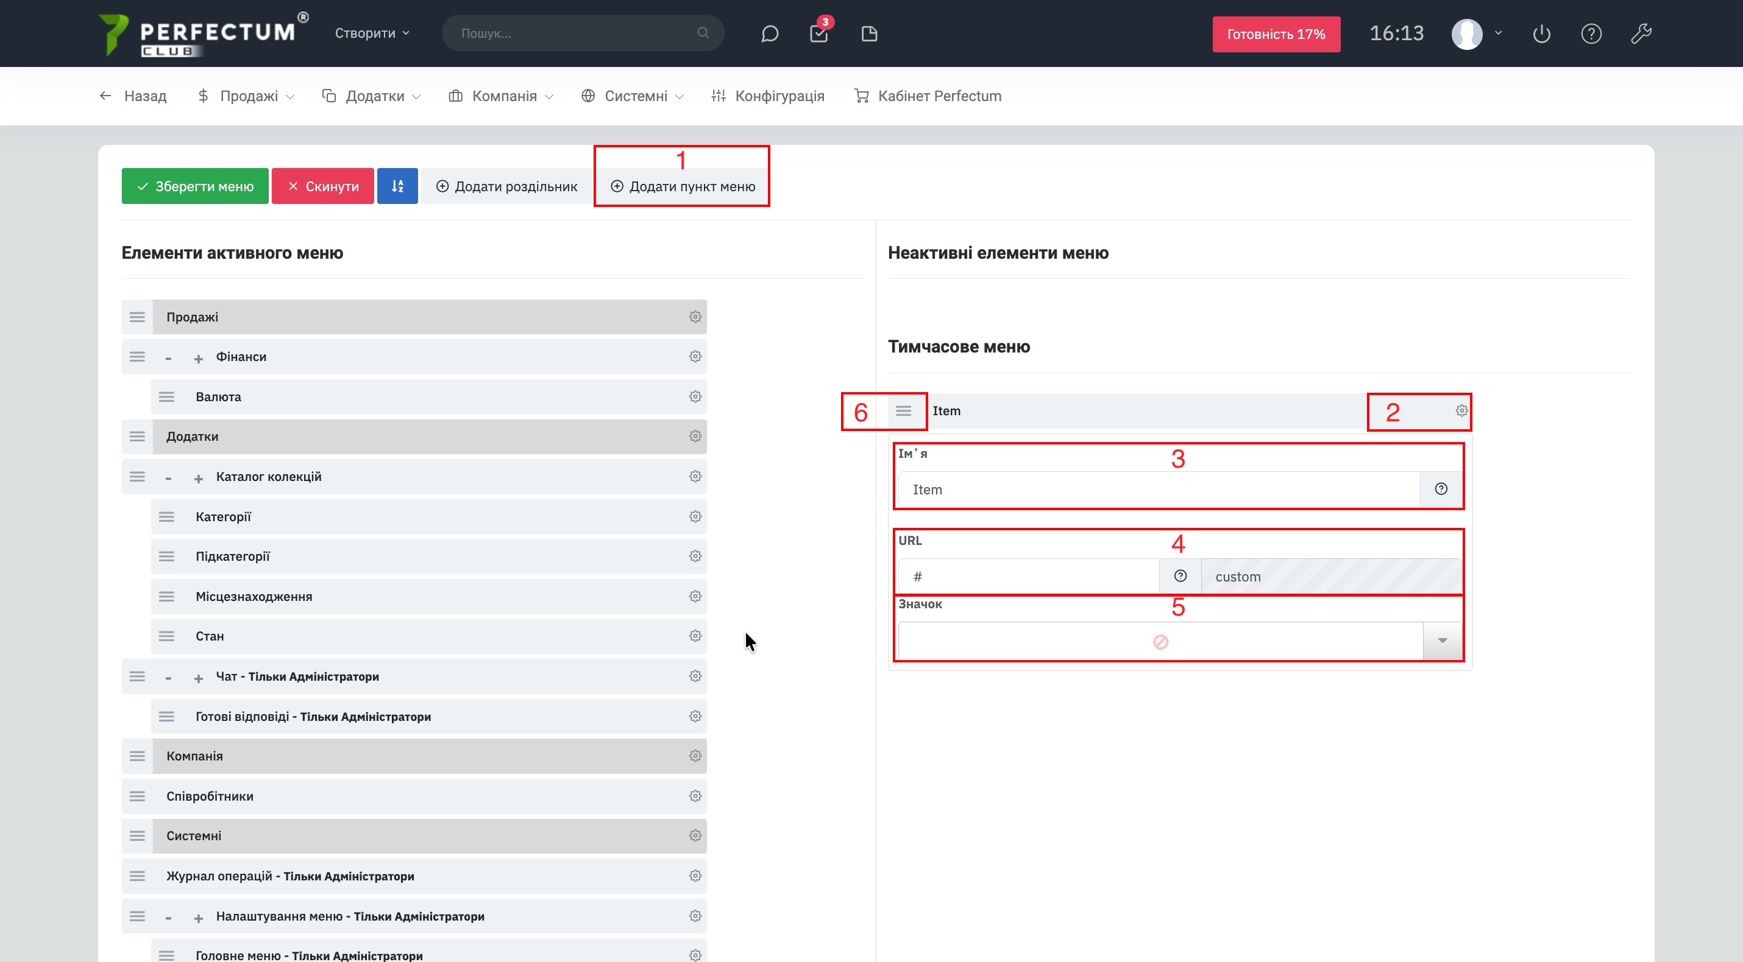Open settings gear for Валюта item
Screen dimensions: 1743x962
pyautogui.click(x=695, y=397)
